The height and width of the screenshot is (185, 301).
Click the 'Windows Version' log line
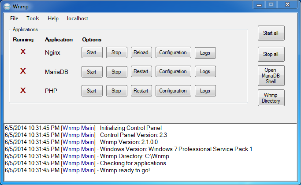pos(129,149)
